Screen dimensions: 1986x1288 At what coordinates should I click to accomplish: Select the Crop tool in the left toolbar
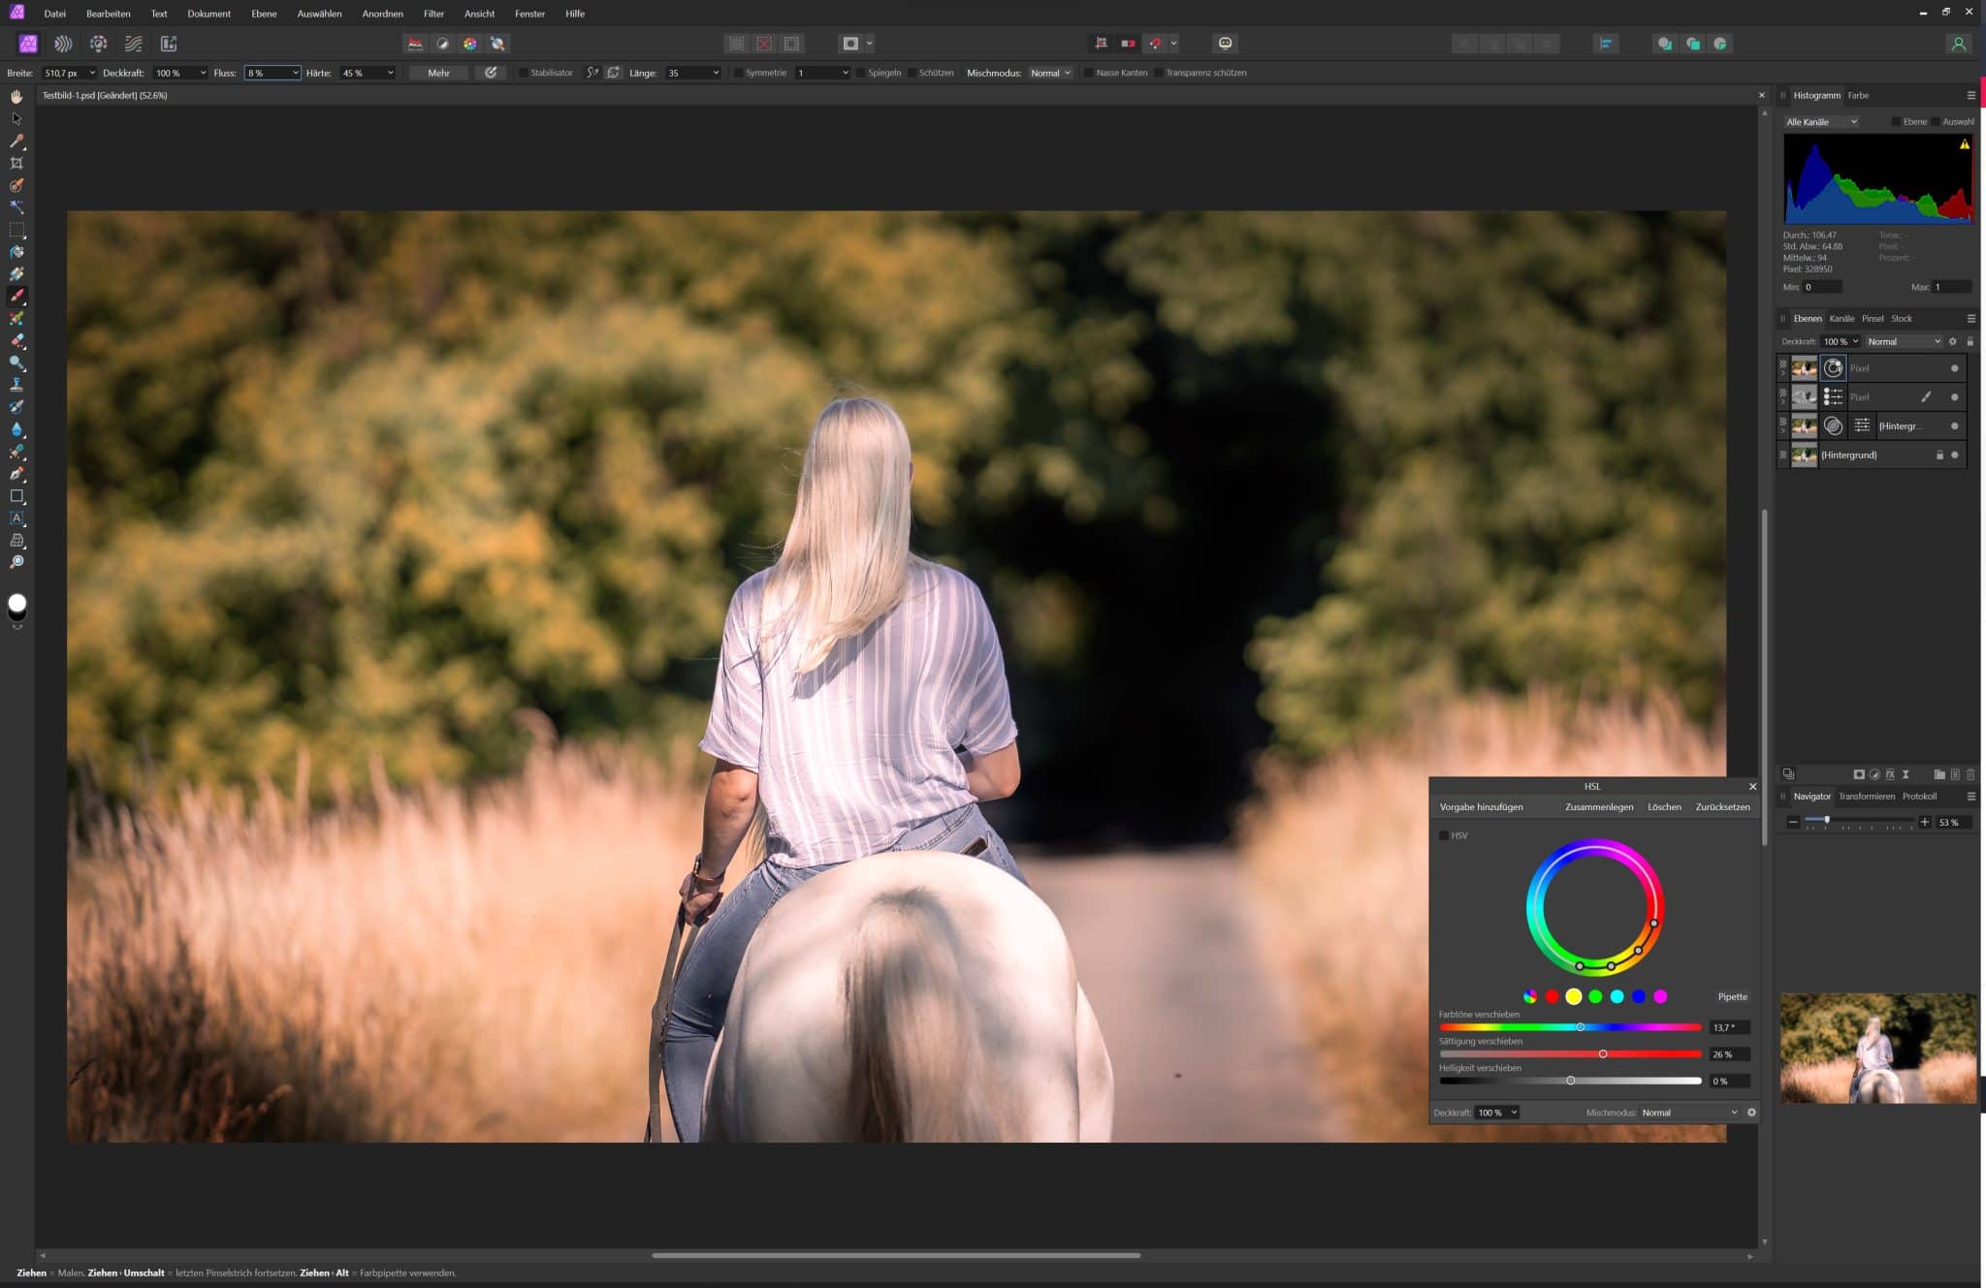[16, 163]
